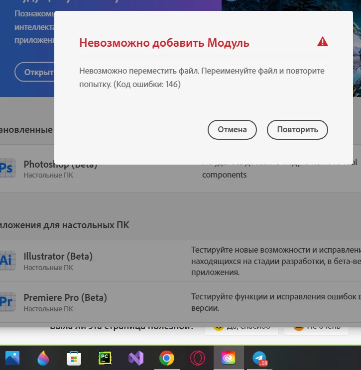The width and height of the screenshot is (361, 370).
Task: Click the Невозможно добавить Модуль heading
Action: click(164, 43)
